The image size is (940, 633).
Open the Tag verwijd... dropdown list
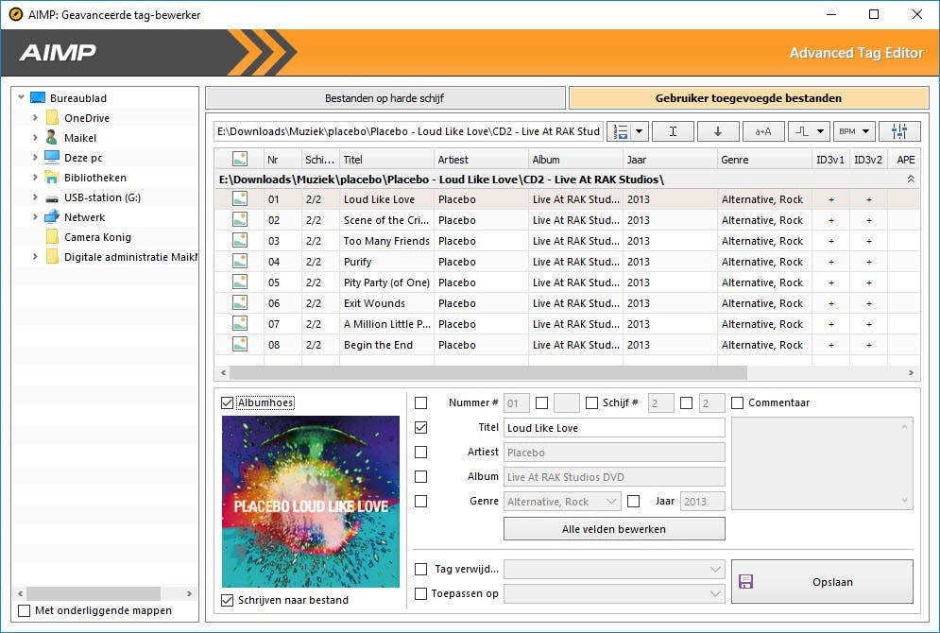point(614,569)
